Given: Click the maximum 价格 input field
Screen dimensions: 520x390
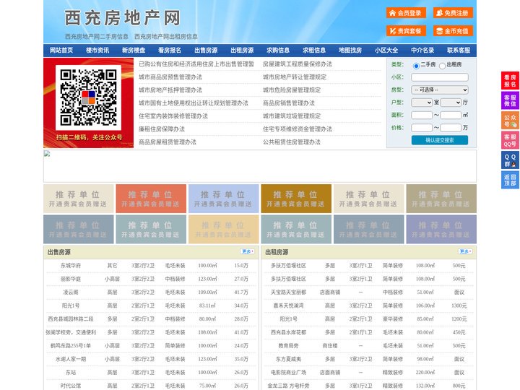Looking at the screenshot, I should [x=451, y=128].
